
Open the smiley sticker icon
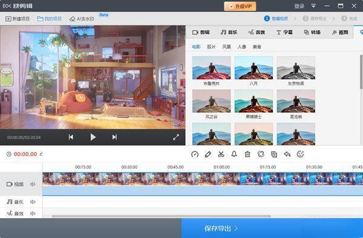(x=300, y=154)
